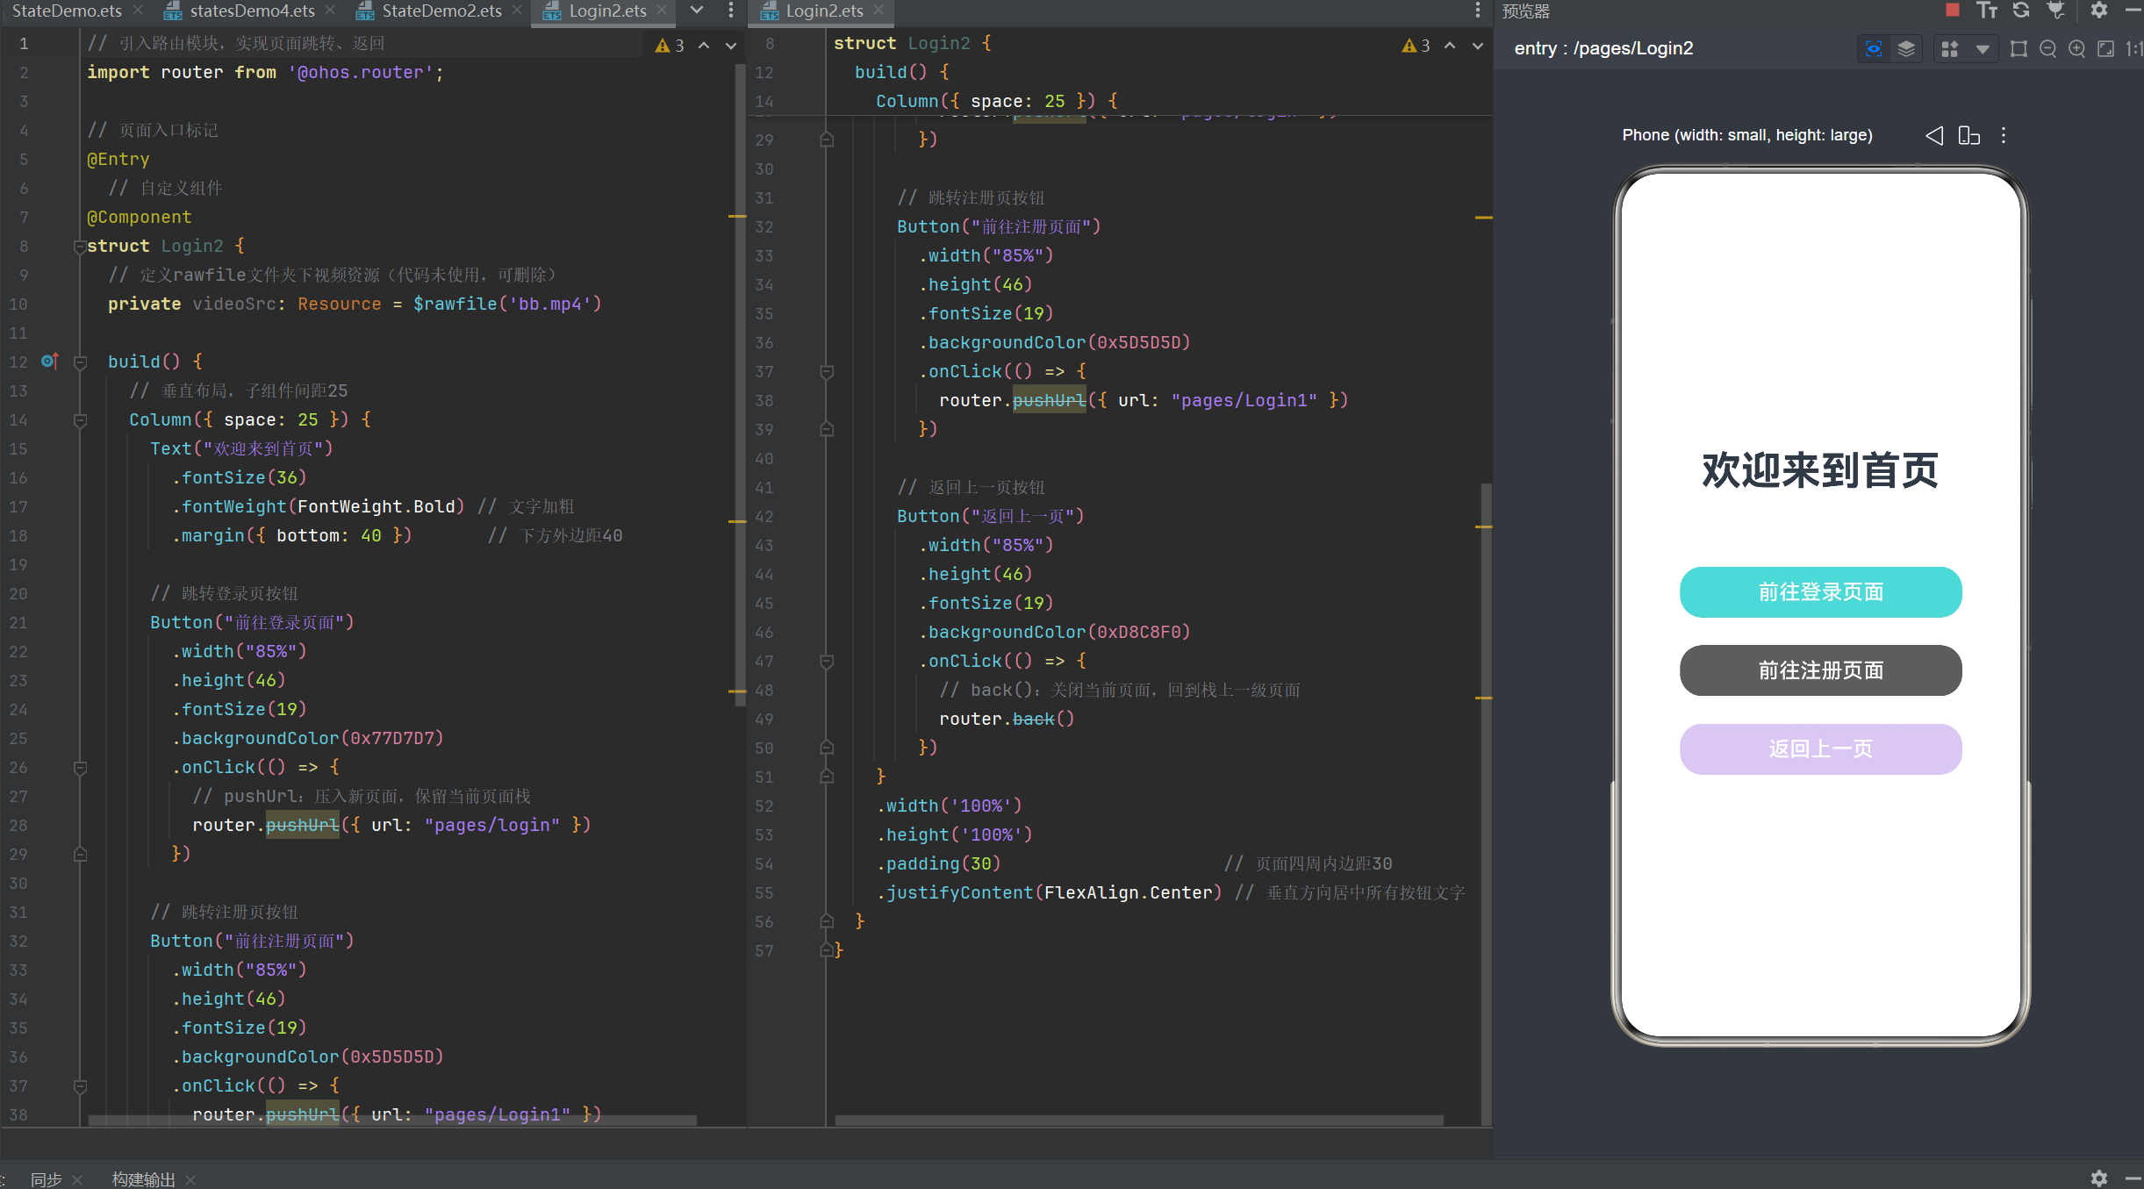Close the left Login2.ets tab
Image resolution: width=2144 pixels, height=1189 pixels.
[662, 11]
